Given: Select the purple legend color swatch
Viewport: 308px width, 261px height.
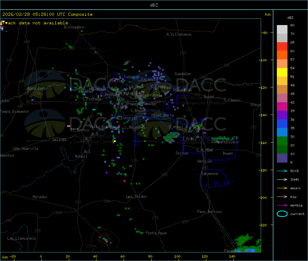Looking at the screenshot, I should click(282, 115).
